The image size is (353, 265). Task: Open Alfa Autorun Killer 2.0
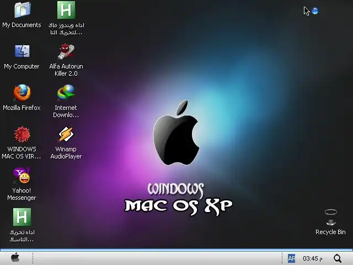coord(66,51)
